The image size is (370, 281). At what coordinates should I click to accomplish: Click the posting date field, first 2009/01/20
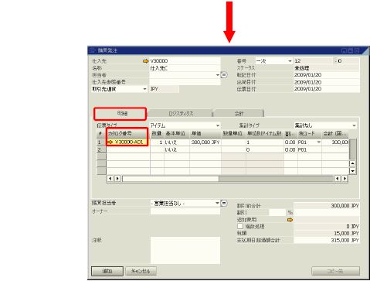click(327, 75)
